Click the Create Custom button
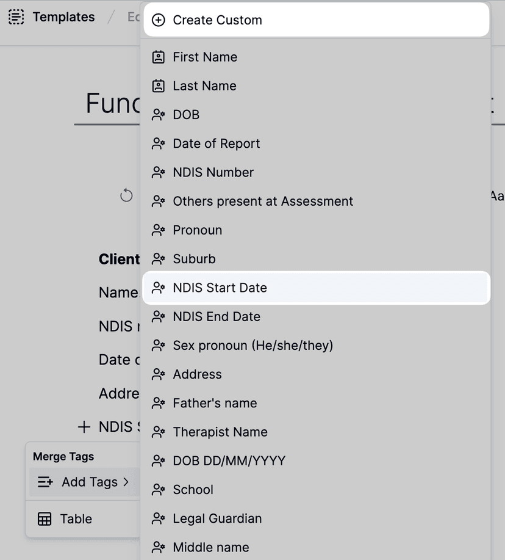The height and width of the screenshot is (560, 505). (x=216, y=20)
